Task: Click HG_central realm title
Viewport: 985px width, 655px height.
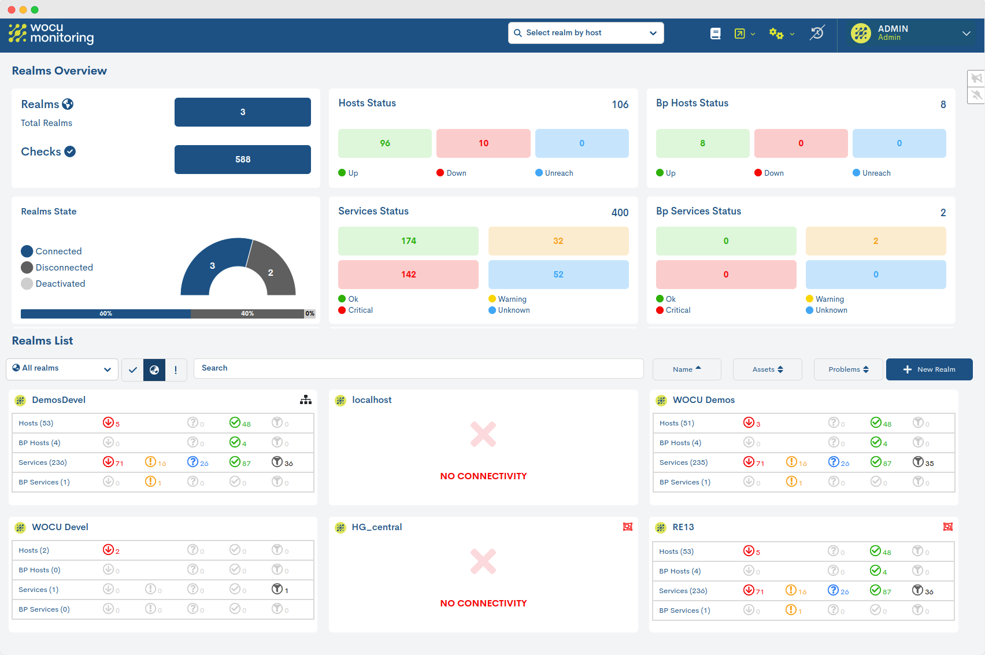Action: coord(377,527)
